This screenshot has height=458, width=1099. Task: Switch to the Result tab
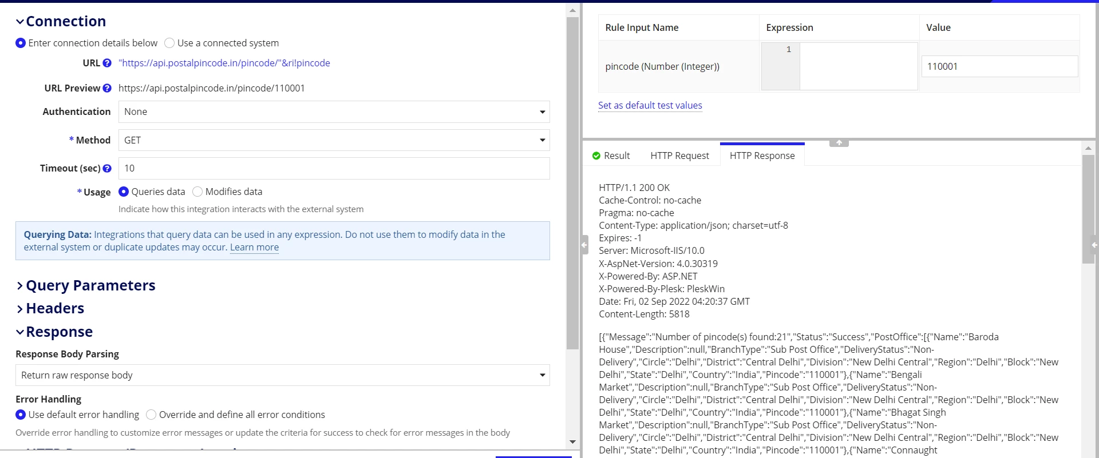(611, 156)
